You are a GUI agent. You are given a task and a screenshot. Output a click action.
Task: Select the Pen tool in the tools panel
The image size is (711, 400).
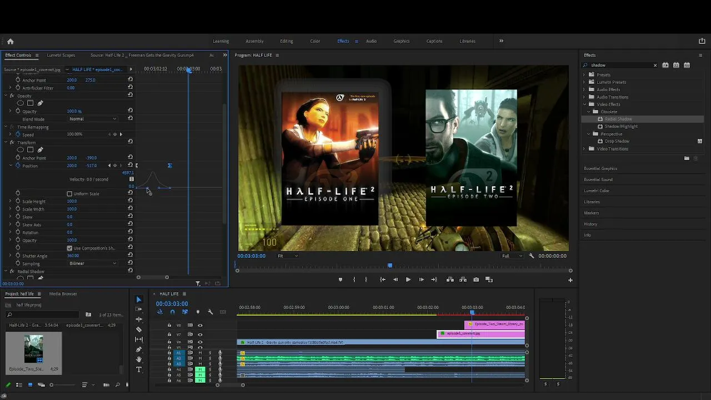click(138, 349)
